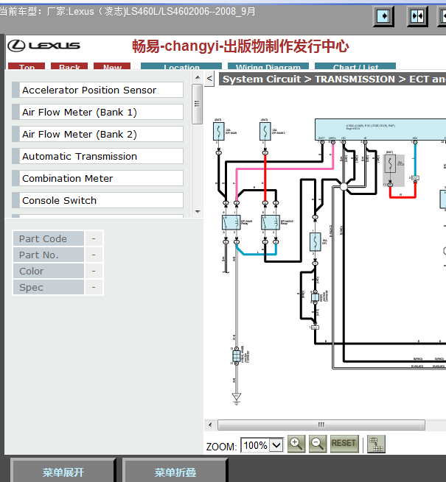Viewport: 446px width, 482px height.
Task: Select Combination Meter in list
Action: click(97, 179)
